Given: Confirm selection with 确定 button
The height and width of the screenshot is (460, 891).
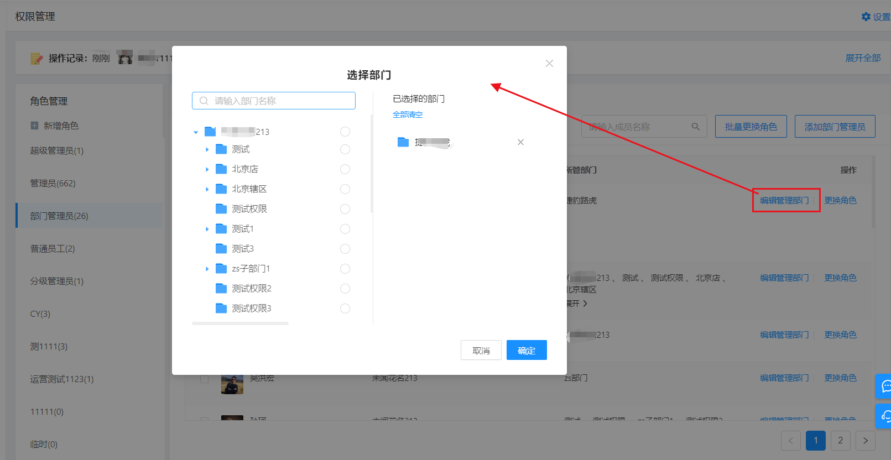Looking at the screenshot, I should pyautogui.click(x=527, y=350).
